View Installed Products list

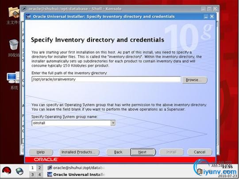[79, 152]
